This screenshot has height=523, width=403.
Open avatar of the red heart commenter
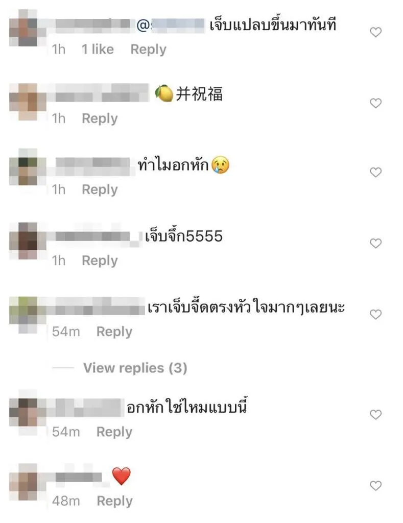(x=28, y=482)
